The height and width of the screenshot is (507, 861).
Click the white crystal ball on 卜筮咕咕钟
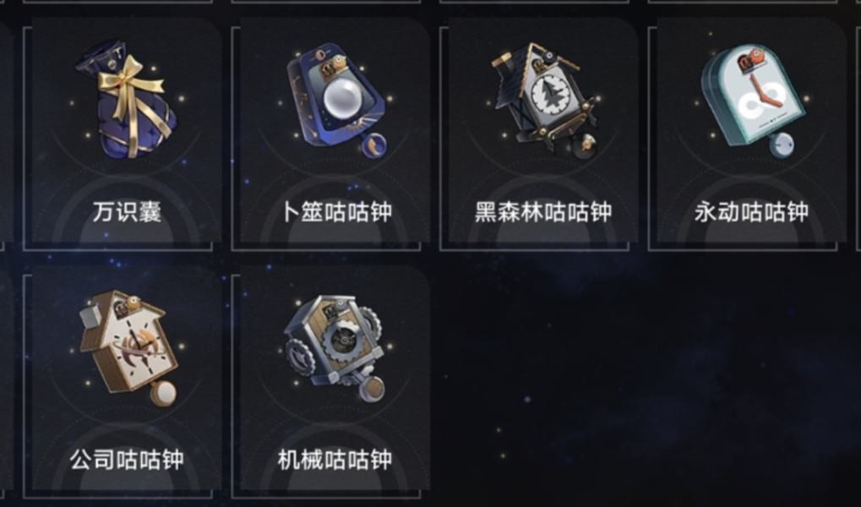(x=341, y=100)
